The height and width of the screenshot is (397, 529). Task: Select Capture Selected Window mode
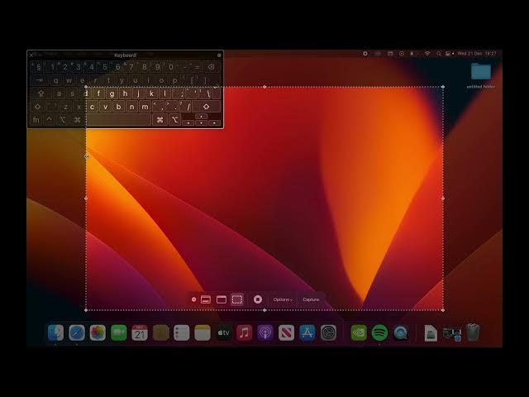[222, 299]
